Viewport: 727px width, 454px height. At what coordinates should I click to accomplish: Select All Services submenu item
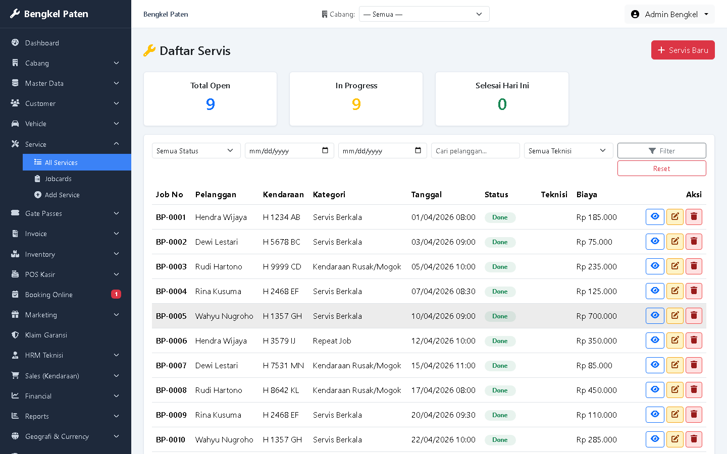(77, 162)
